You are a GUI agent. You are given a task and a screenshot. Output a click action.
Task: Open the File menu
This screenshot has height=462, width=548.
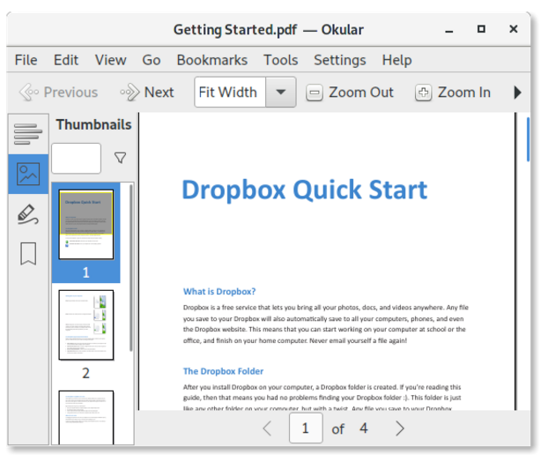pyautogui.click(x=26, y=60)
